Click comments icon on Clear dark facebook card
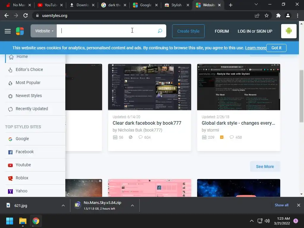 (x=140, y=137)
